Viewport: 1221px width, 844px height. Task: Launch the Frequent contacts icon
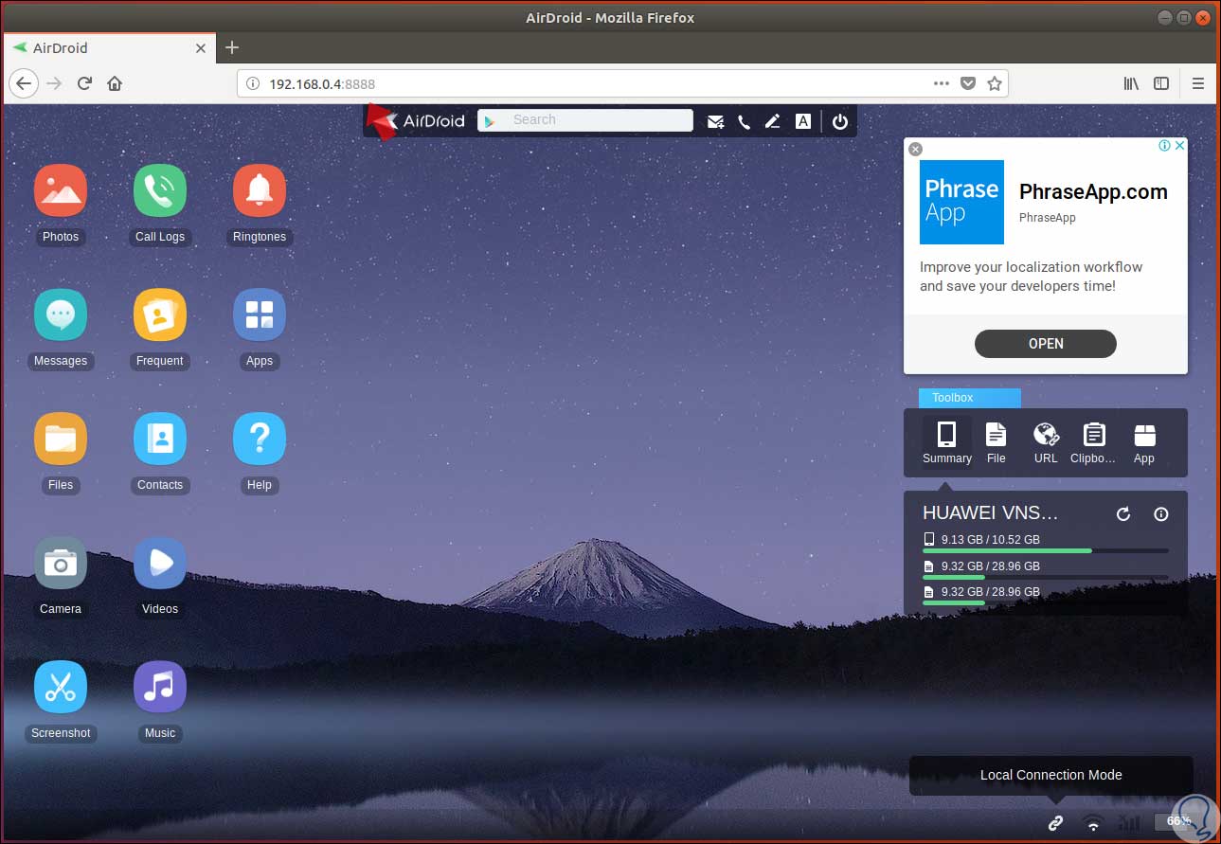(x=160, y=314)
